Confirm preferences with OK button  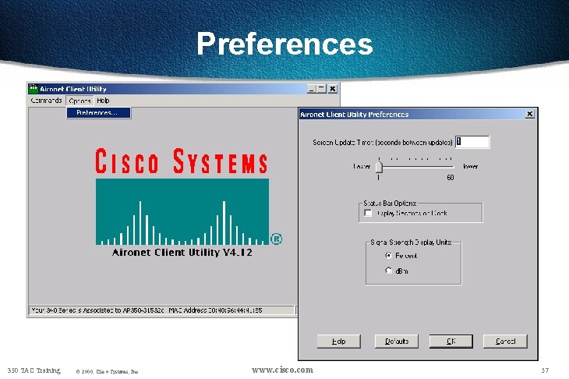pos(451,342)
